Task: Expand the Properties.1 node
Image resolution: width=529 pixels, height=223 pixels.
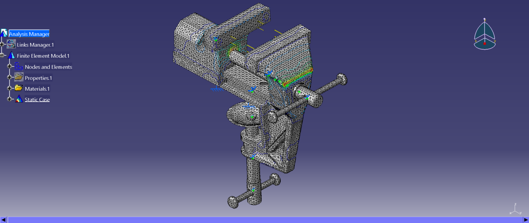Action: (10, 77)
